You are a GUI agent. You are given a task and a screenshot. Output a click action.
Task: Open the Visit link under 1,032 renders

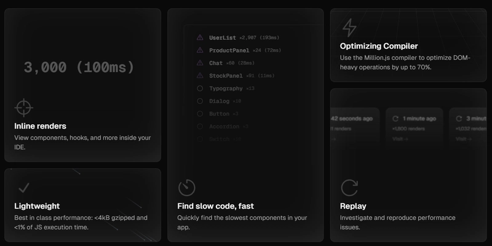point(464,139)
